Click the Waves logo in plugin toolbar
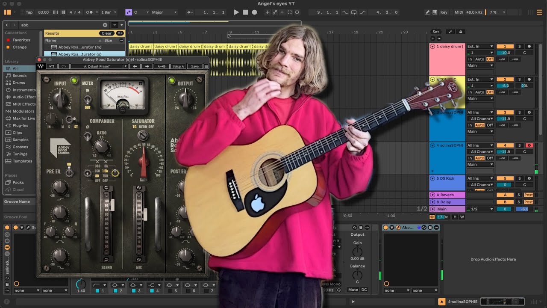This screenshot has height=308, width=547. 41,66
